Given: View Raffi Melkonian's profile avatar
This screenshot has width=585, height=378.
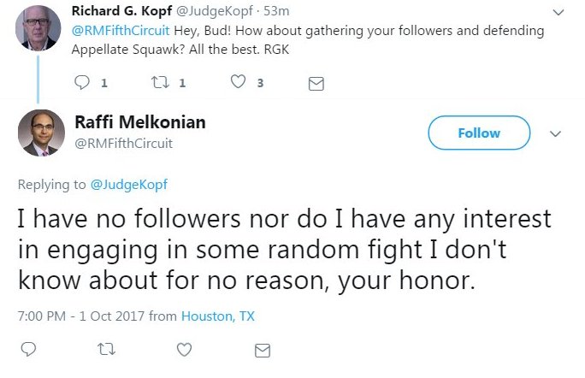Looking at the screenshot, I should tap(40, 133).
